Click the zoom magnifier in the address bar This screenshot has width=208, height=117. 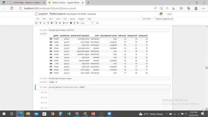(167, 8)
